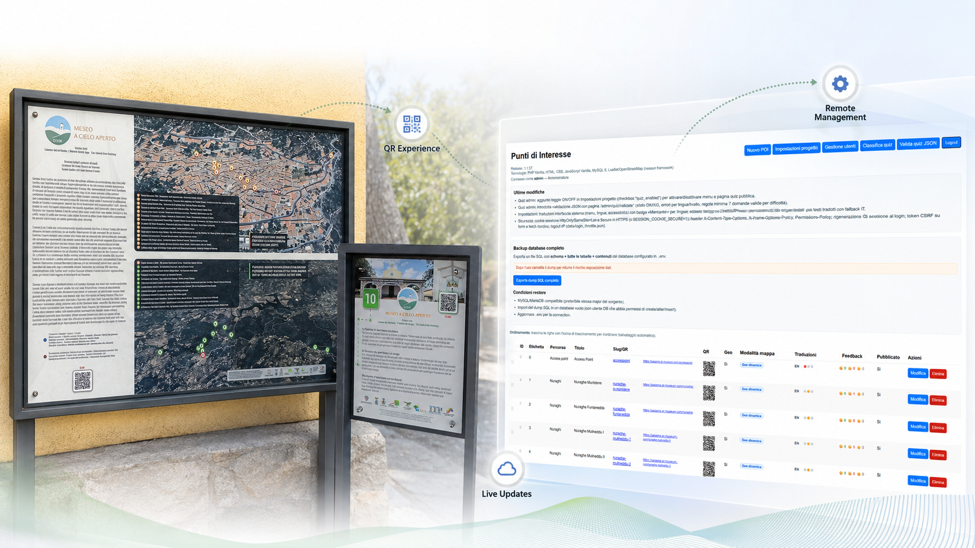Screen dimensions: 975x548
Task: Open the QR code in the Nuraghe Muristene row
Action: [x=709, y=393]
